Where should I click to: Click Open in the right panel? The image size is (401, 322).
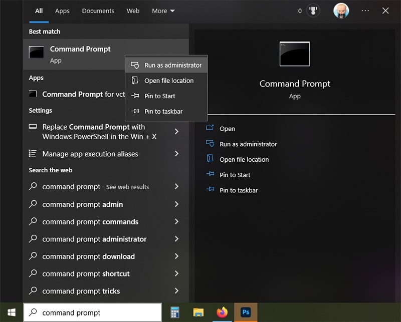click(x=228, y=129)
